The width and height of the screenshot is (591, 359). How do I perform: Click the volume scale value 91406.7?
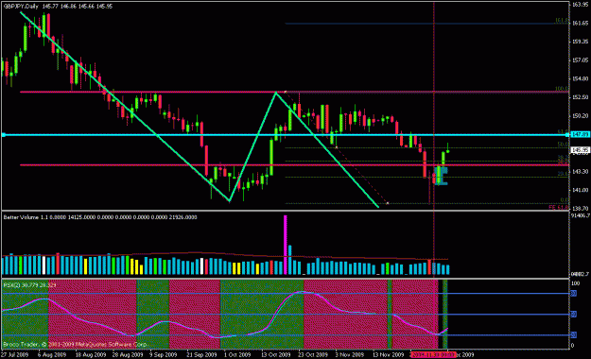580,215
